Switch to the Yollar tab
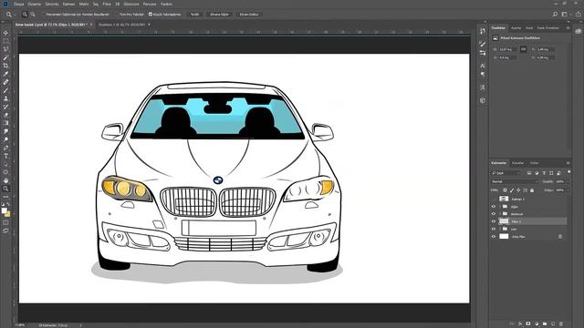 (x=535, y=163)
